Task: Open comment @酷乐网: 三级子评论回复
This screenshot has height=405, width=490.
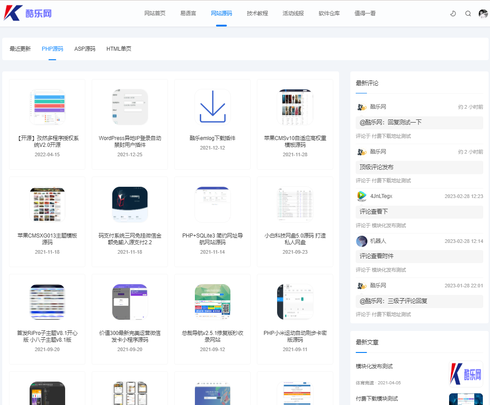Action: point(419,301)
